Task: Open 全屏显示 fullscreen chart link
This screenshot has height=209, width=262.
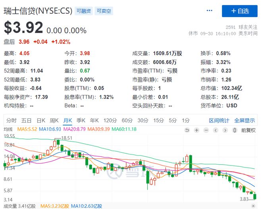Action: 245,120
